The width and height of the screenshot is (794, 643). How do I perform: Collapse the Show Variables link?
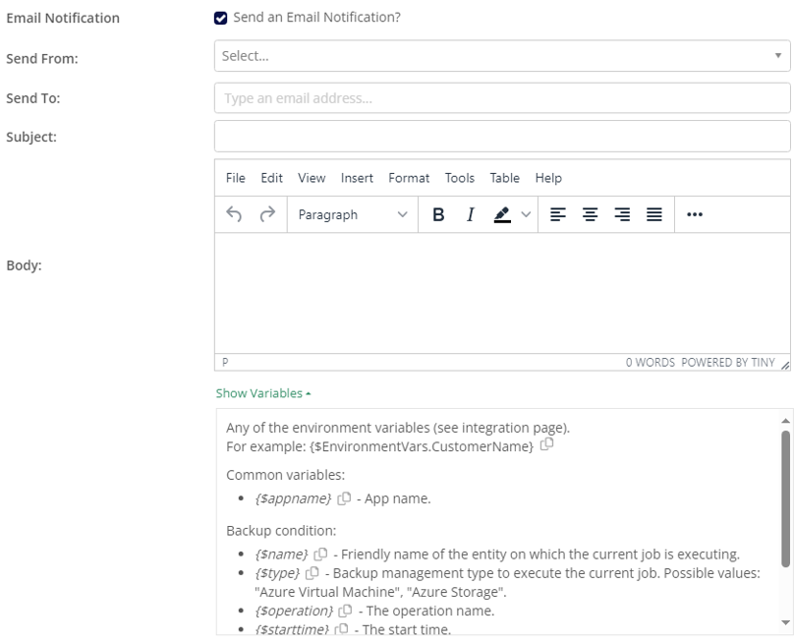click(x=262, y=393)
